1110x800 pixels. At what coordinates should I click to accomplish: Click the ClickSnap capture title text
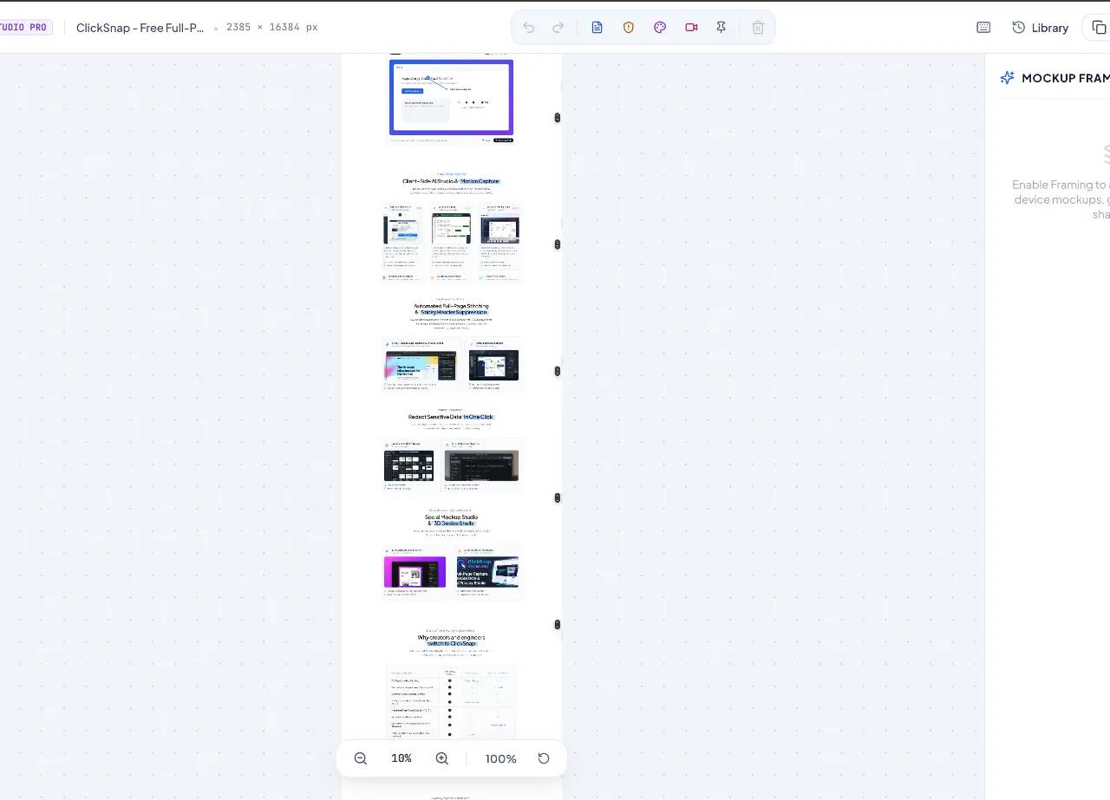pyautogui.click(x=140, y=28)
